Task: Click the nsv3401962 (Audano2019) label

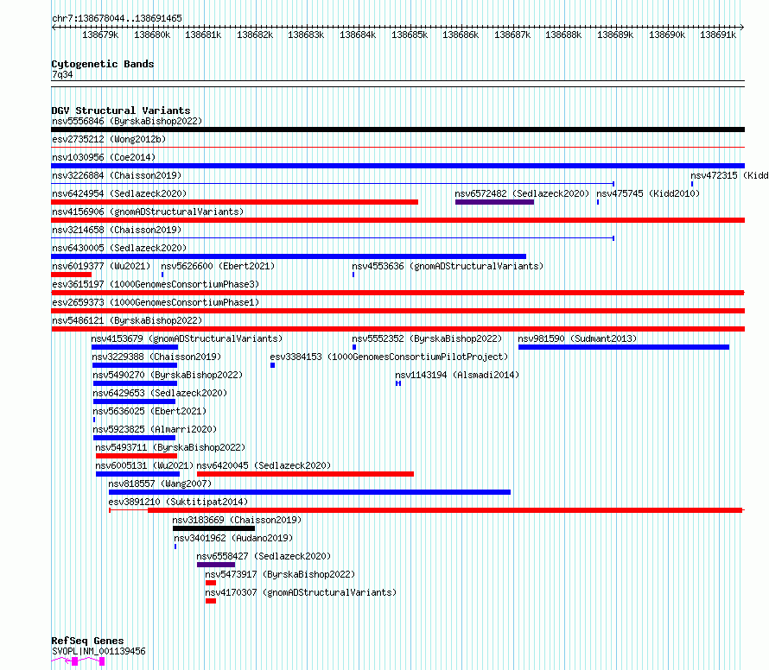Action: tap(233, 538)
